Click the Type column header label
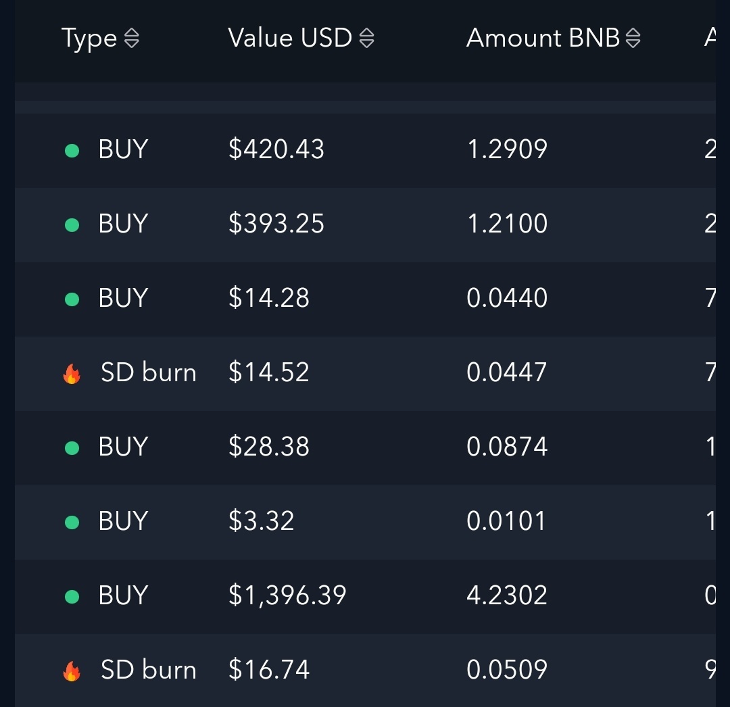Screen dimensions: 730x707 point(89,39)
